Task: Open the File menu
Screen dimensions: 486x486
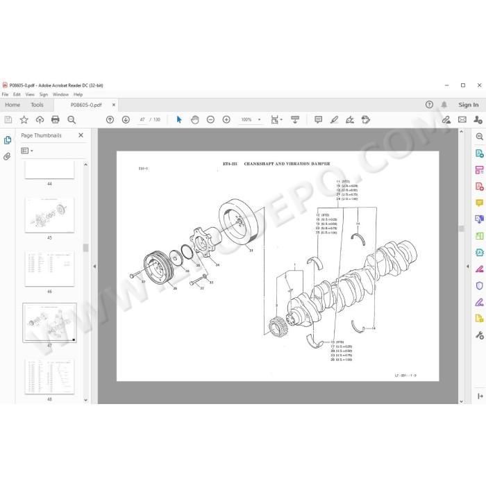Action: 6,94
